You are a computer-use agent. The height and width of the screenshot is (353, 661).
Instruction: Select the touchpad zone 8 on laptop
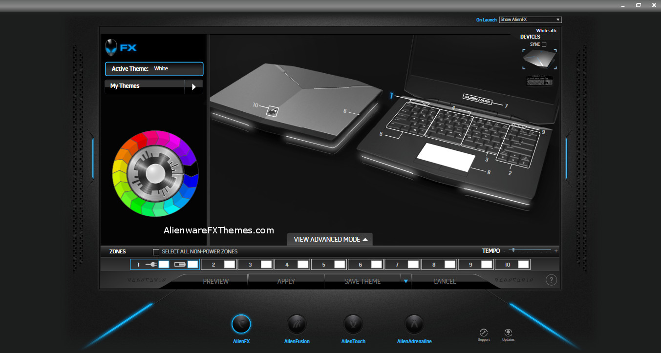(446, 158)
